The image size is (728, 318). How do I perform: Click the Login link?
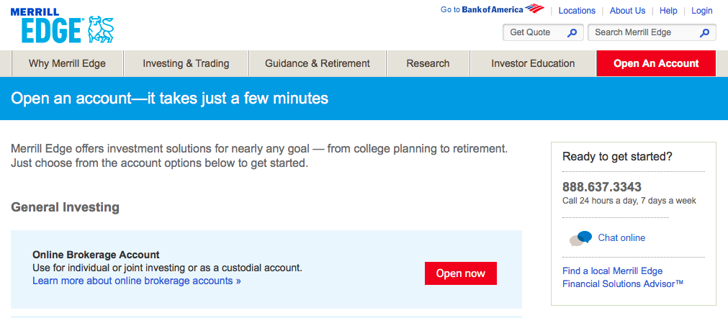pyautogui.click(x=701, y=11)
